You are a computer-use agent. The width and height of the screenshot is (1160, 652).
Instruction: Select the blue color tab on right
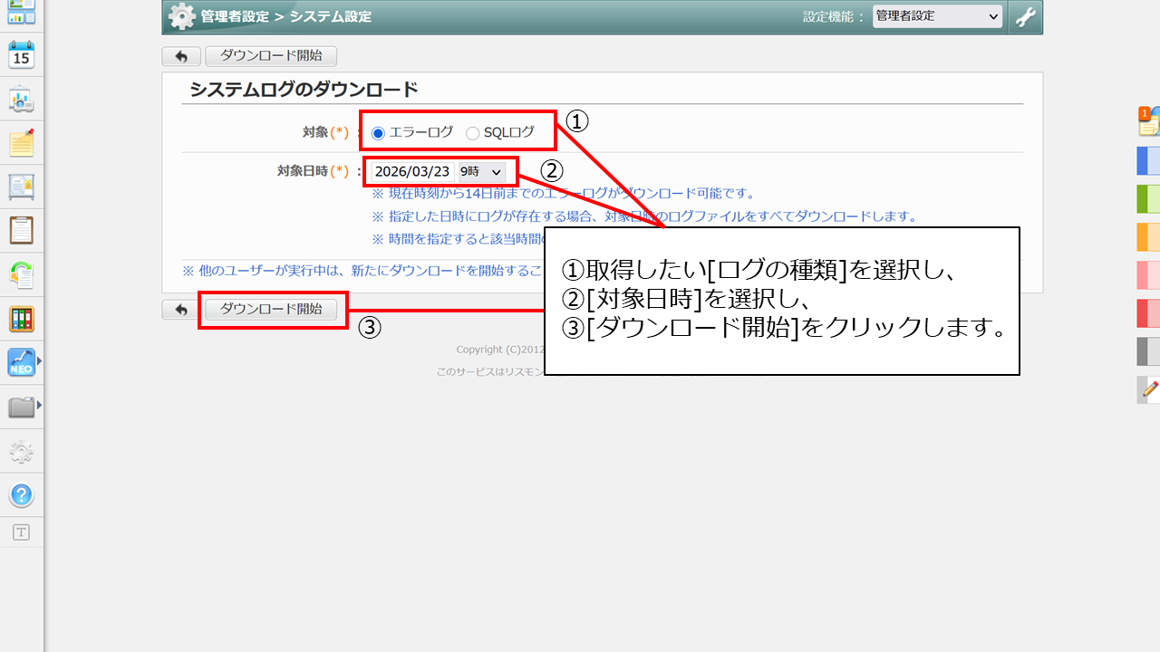click(x=1149, y=159)
